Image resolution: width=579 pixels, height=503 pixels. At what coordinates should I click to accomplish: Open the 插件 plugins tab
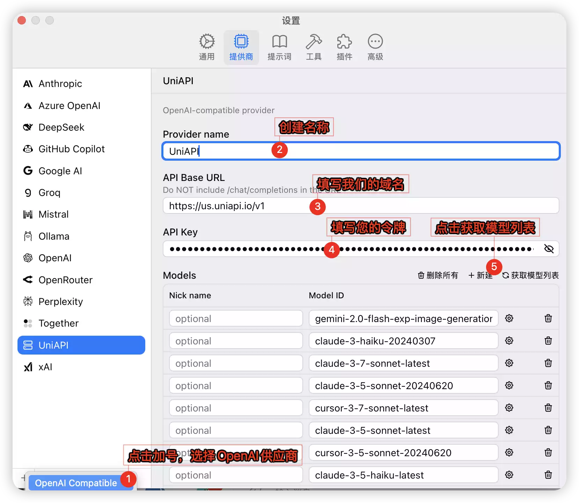point(344,48)
